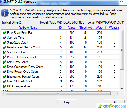Click ID C1 of Load/Unload Count

pos(60,81)
